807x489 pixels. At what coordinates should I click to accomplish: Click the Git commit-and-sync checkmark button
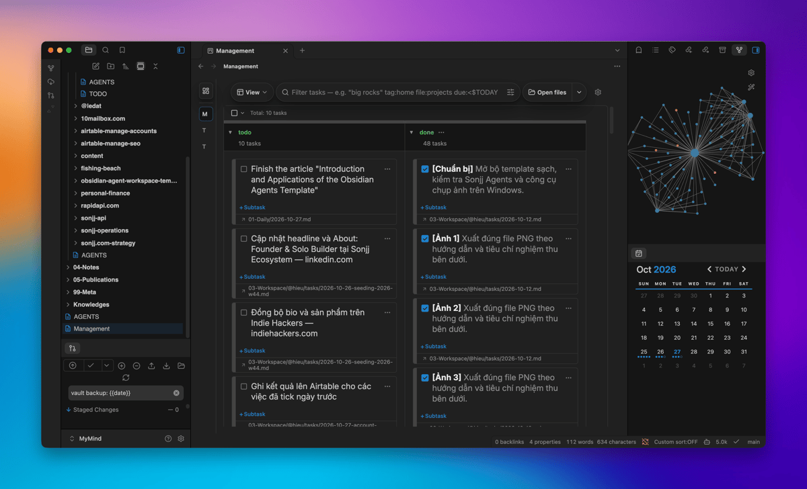pos(91,365)
